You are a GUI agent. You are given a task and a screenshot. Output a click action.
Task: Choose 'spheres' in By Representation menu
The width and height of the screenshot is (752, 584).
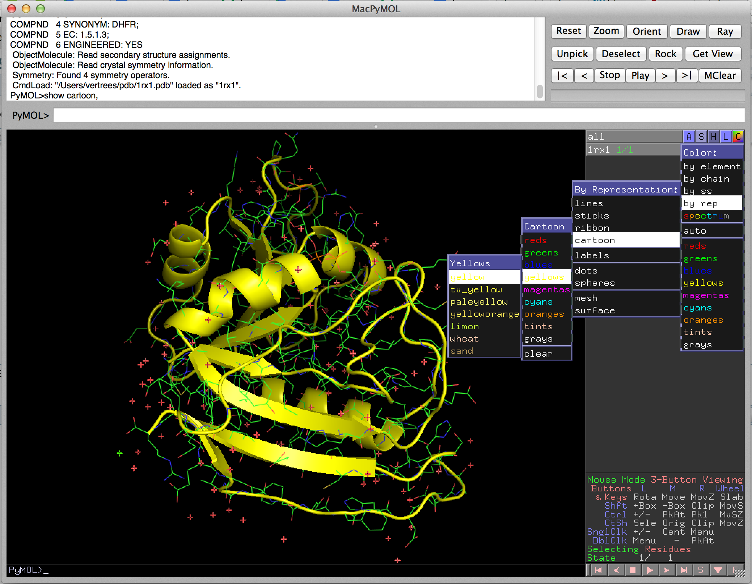point(626,283)
